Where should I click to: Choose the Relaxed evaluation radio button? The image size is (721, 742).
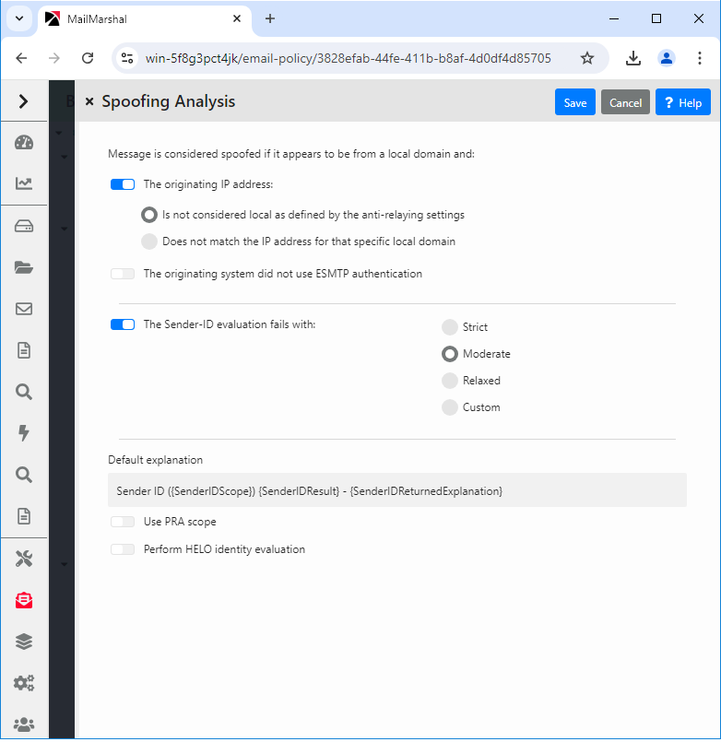[450, 381]
